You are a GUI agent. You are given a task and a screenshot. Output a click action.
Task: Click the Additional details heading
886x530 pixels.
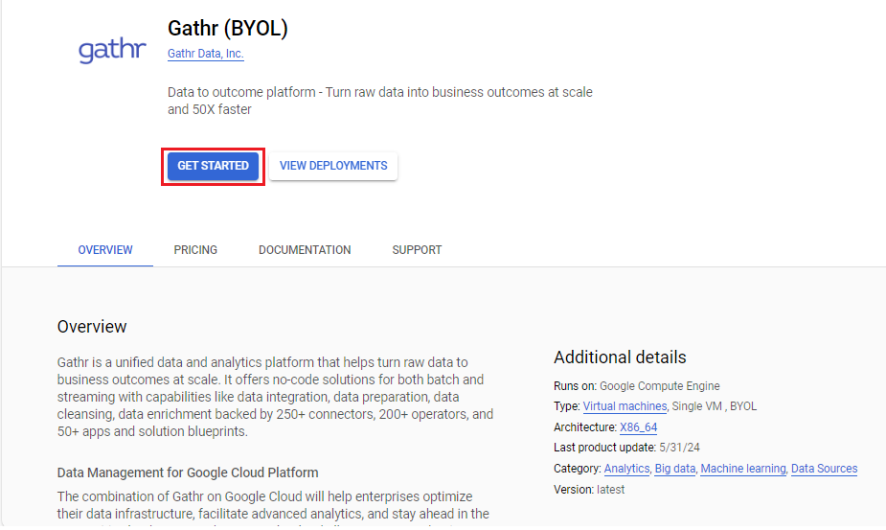pos(620,357)
